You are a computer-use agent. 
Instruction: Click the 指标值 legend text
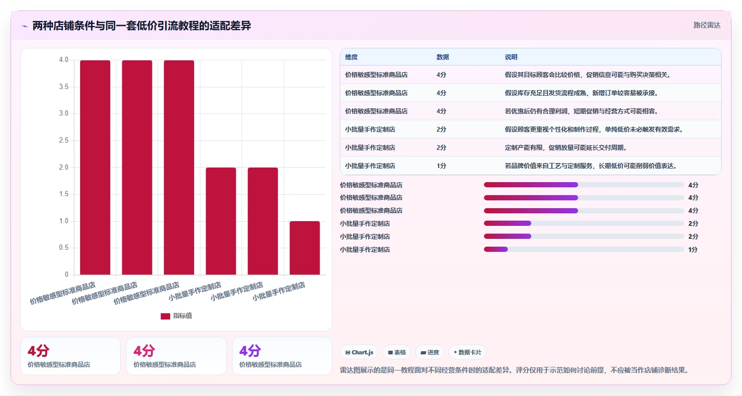pos(183,316)
